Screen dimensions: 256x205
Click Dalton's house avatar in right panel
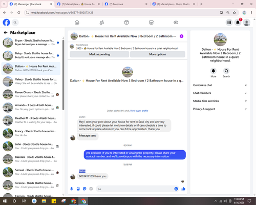tap(220, 39)
